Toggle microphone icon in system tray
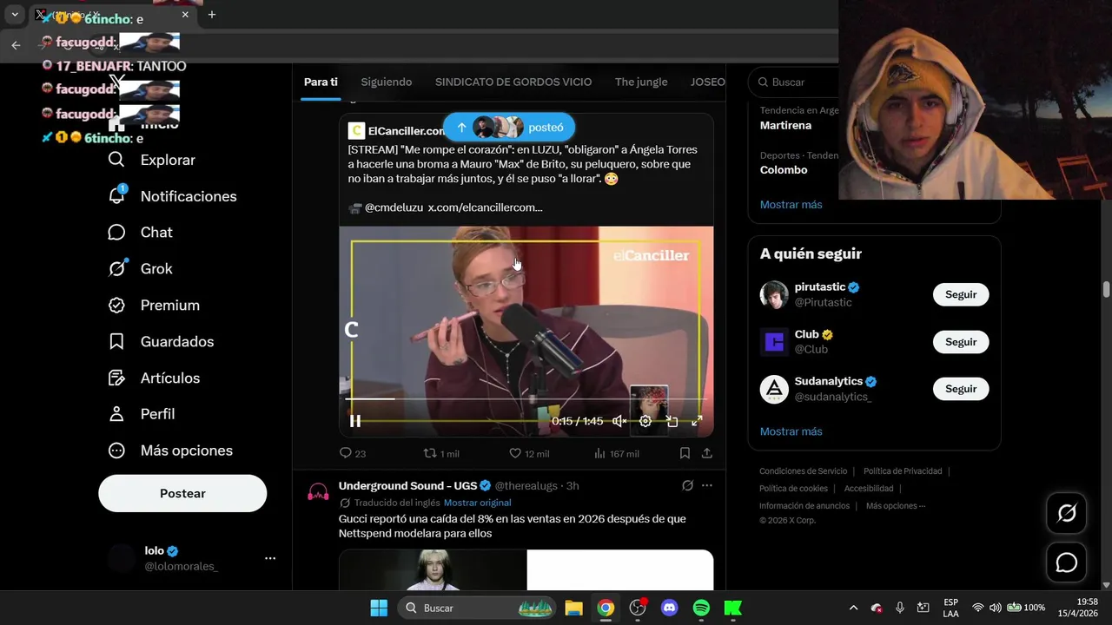 pos(900,608)
